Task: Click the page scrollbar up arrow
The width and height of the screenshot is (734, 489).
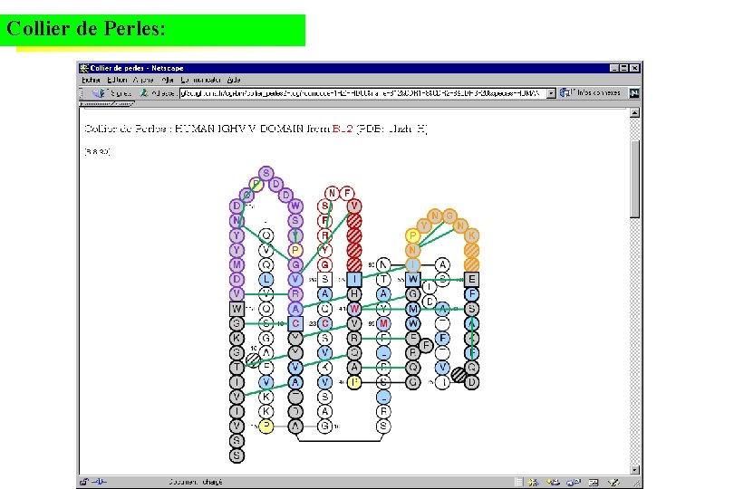Action: pos(634,113)
